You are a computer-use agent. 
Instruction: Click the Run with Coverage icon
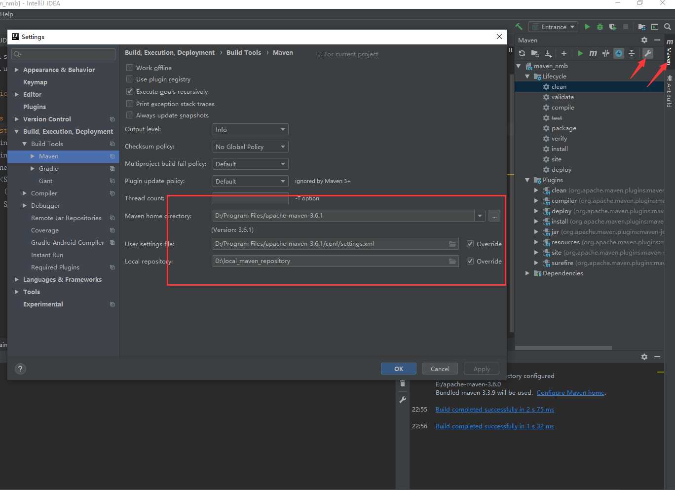pos(612,27)
